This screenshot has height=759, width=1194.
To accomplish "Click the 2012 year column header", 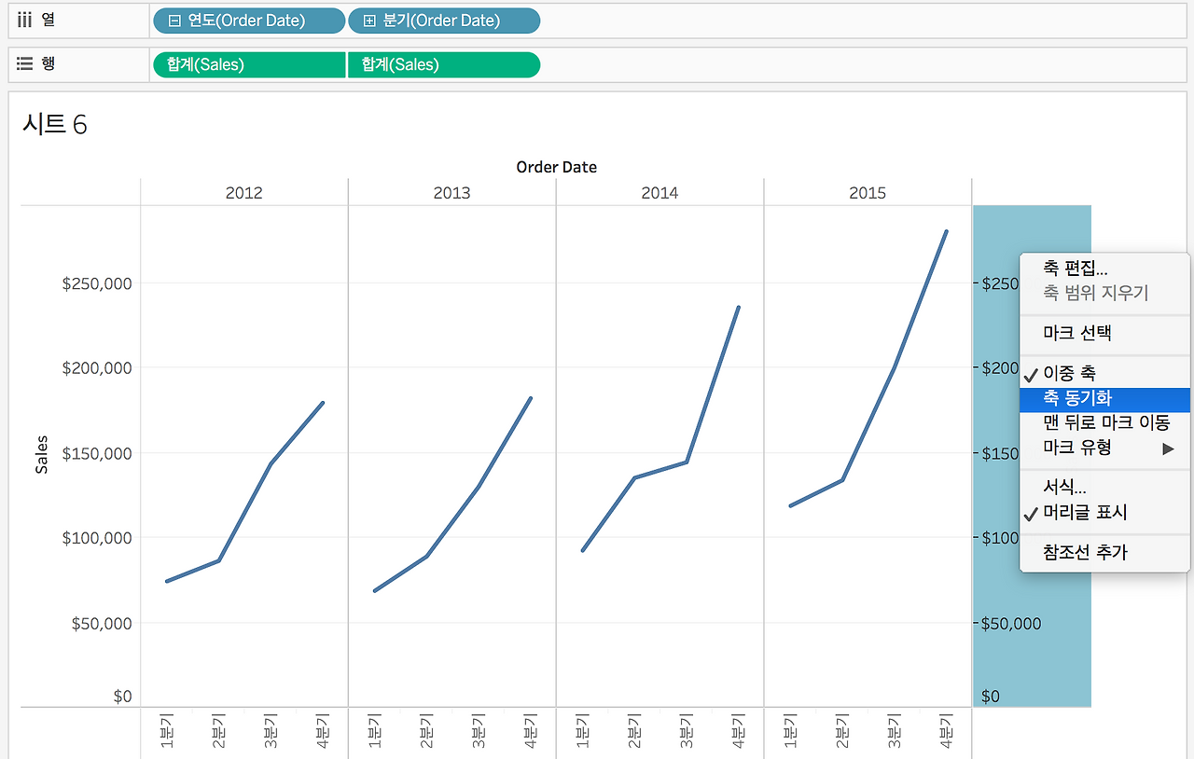I will [x=244, y=193].
